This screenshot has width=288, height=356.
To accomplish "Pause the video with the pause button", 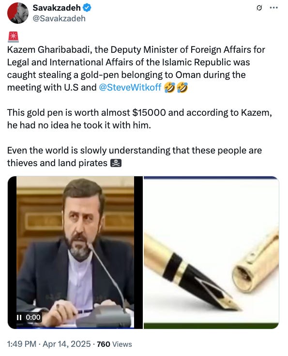I will coord(19,317).
